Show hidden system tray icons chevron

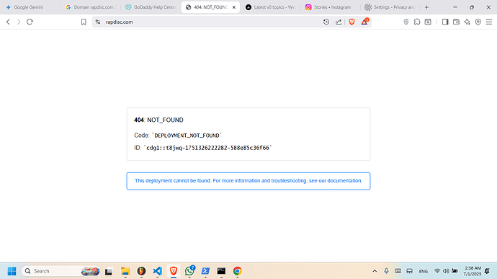375,271
